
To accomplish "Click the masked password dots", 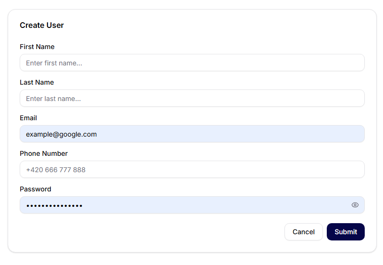I will pyautogui.click(x=54, y=206).
